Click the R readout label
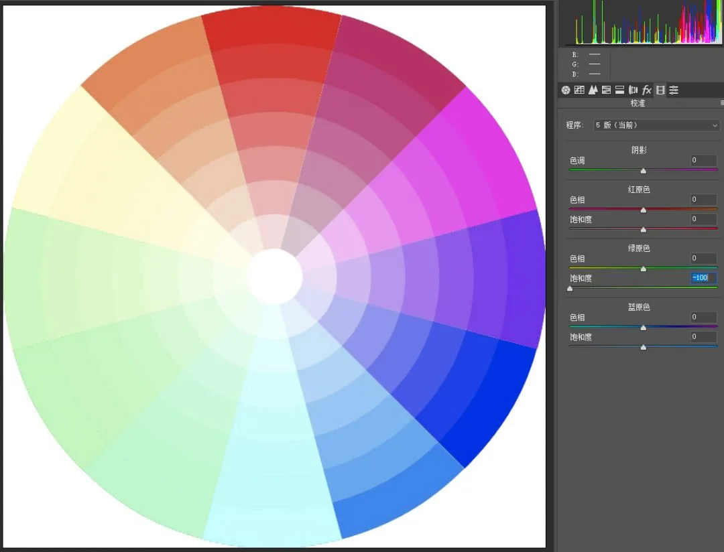This screenshot has width=724, height=552. [575, 54]
